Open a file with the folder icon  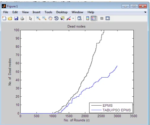pos(10,18)
